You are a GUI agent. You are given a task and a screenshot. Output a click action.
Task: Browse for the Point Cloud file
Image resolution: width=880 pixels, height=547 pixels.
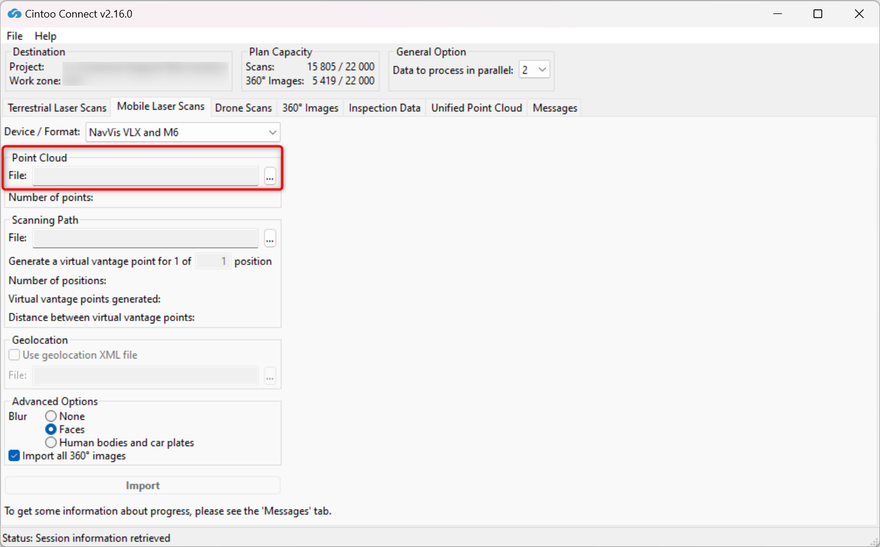pyautogui.click(x=270, y=176)
